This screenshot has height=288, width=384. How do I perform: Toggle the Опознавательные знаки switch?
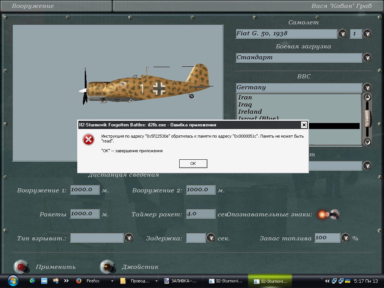(329, 214)
